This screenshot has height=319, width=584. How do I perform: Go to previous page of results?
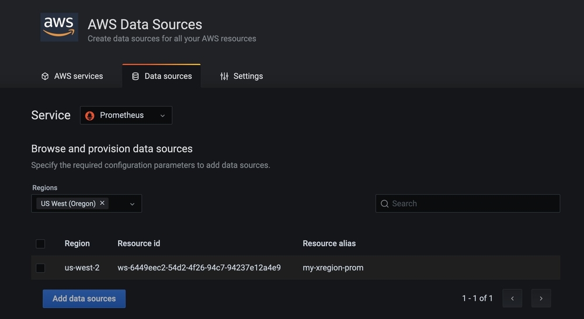(x=512, y=298)
